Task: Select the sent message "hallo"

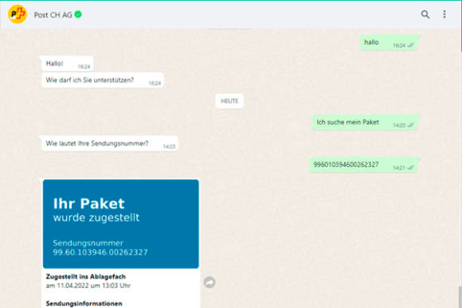Action: point(390,43)
